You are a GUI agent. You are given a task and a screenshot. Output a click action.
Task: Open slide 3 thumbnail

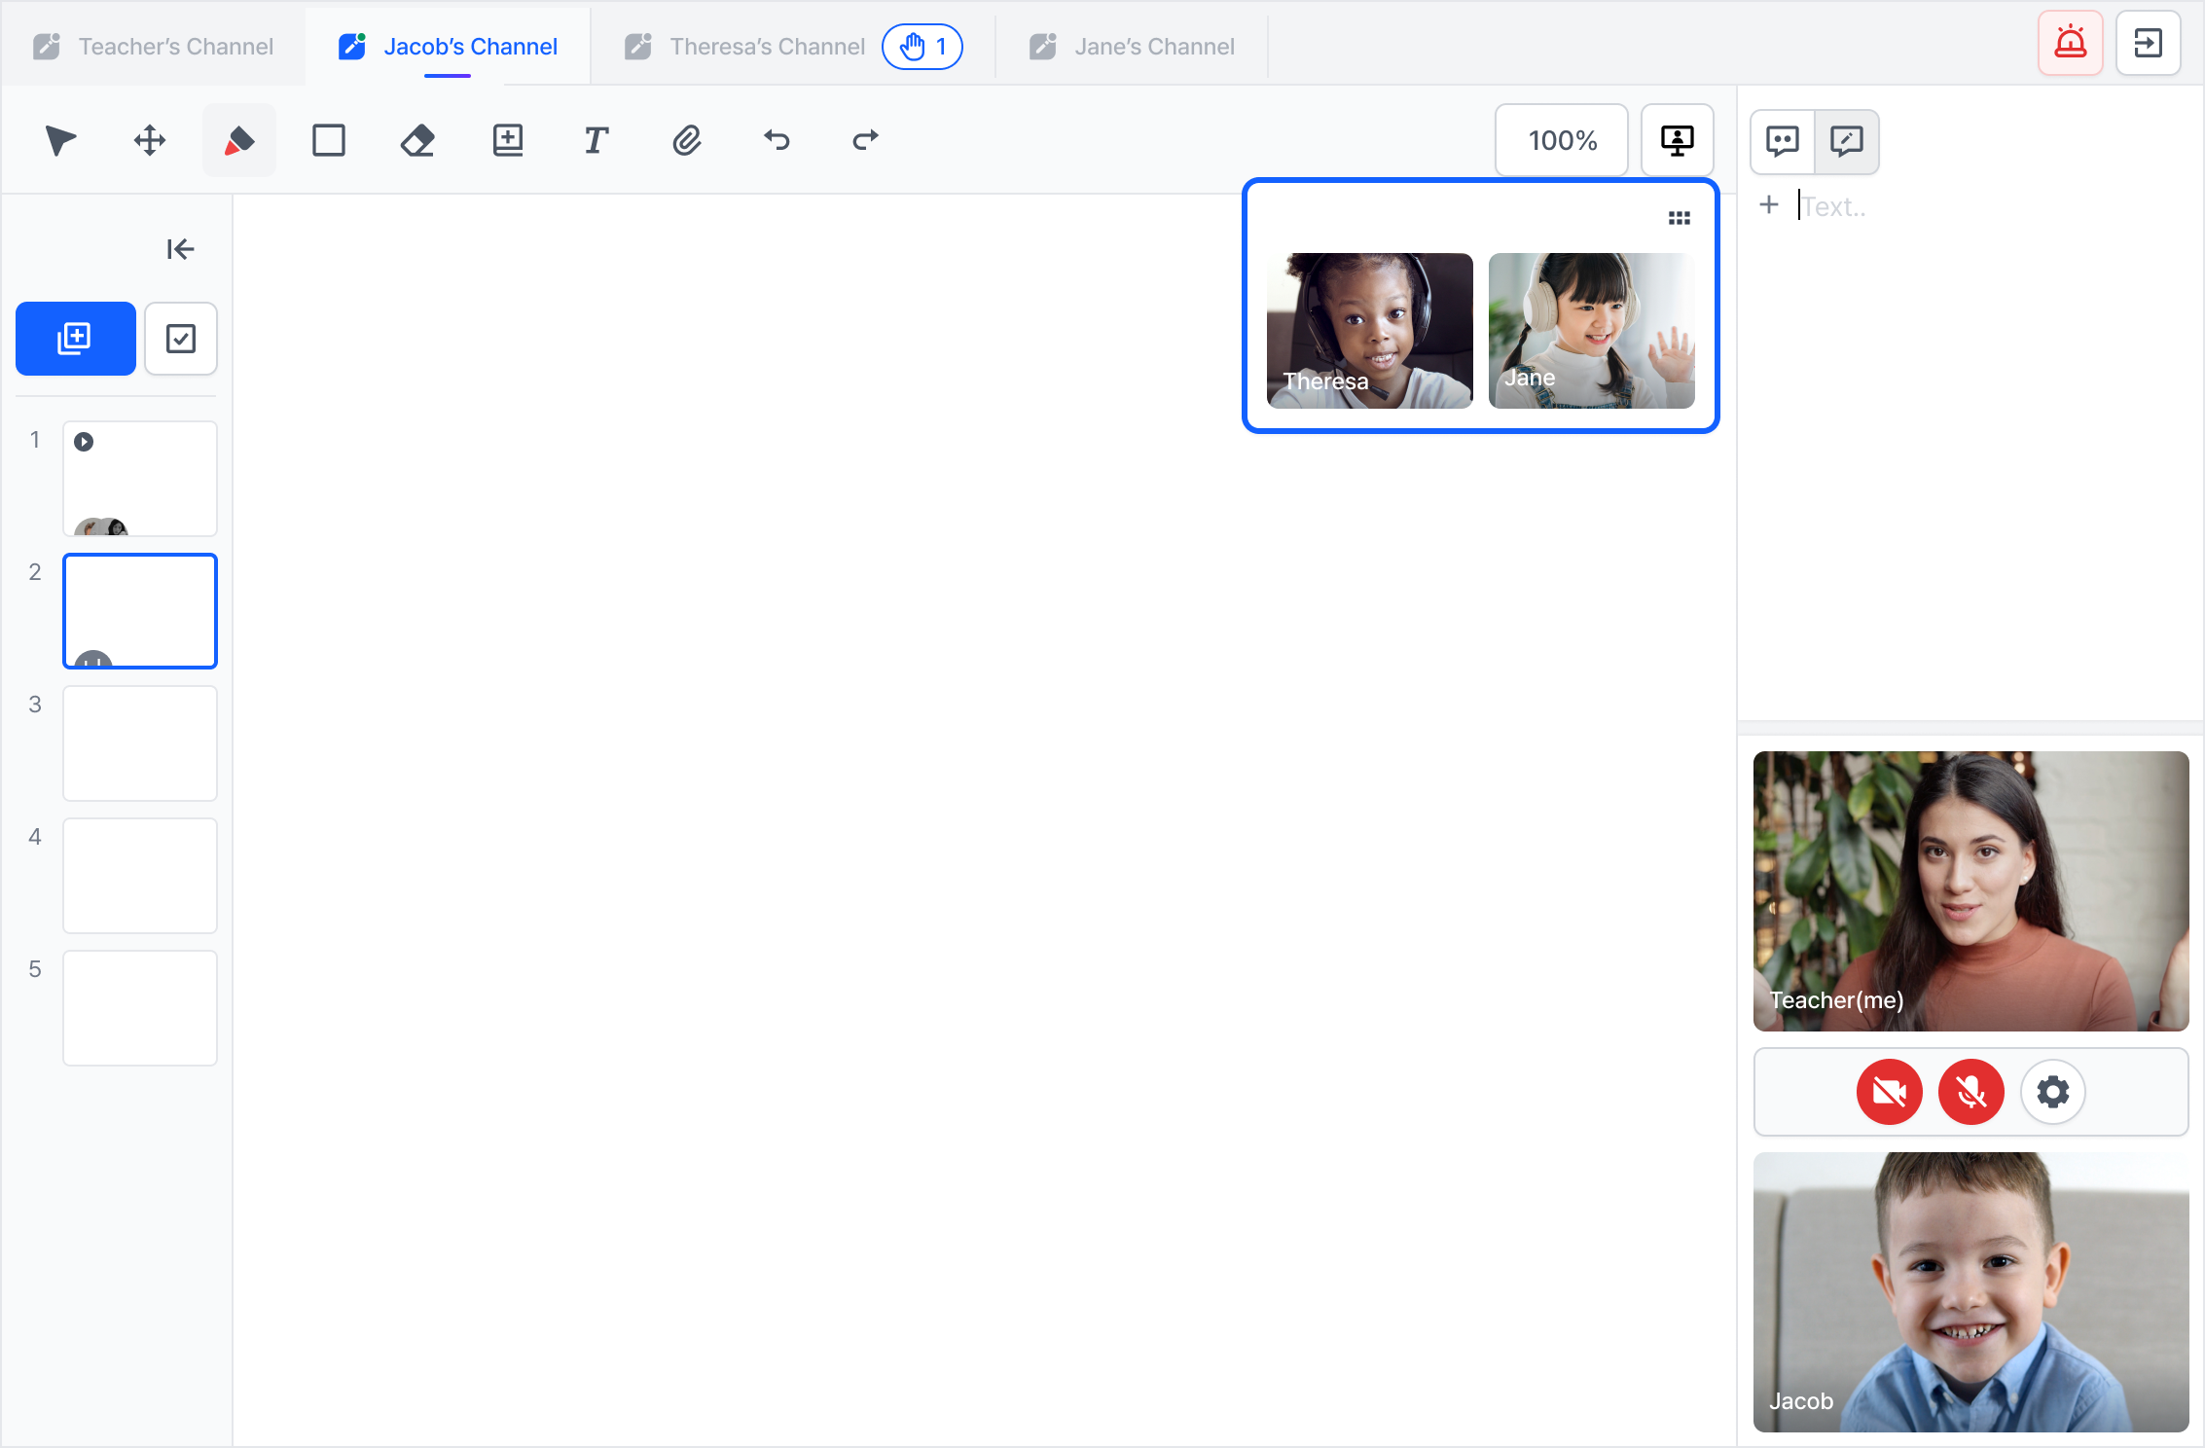tap(140, 743)
